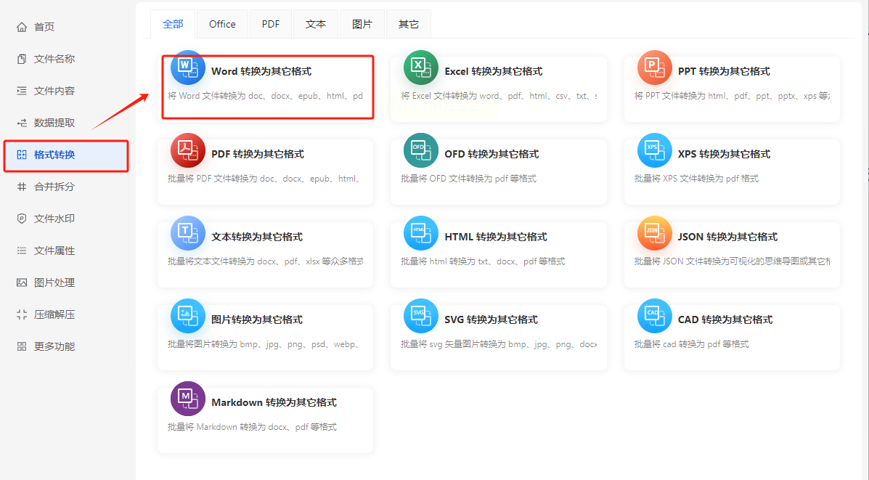Viewport: 869px width, 480px height.
Task: Open SVG 转换为其它格式 title
Action: tap(491, 320)
